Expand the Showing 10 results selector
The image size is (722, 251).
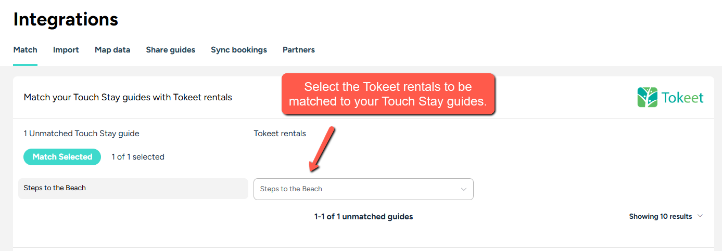(x=665, y=216)
